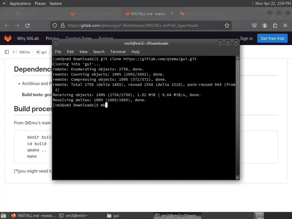The image size is (292, 219).
Task: Switch to Firefox INSTALL.md taskbar item
Action: [x=34, y=216]
